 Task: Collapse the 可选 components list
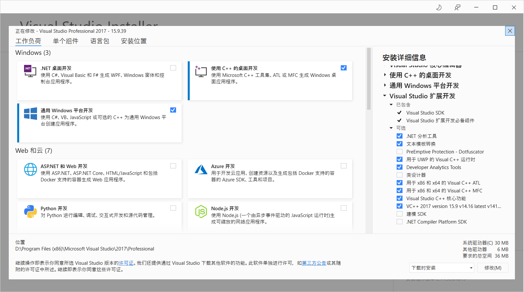[391, 128]
